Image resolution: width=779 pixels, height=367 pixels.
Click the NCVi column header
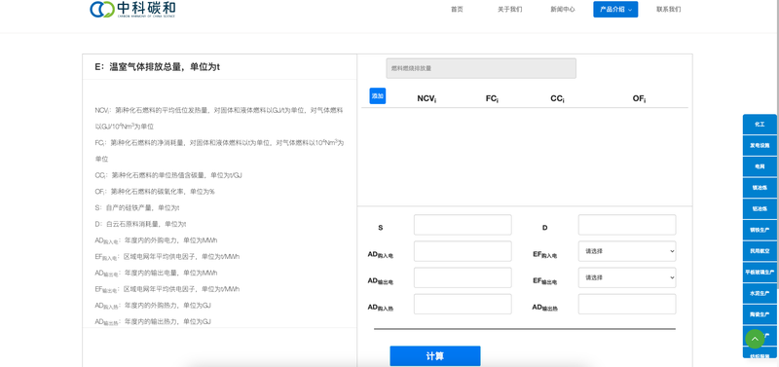click(427, 99)
